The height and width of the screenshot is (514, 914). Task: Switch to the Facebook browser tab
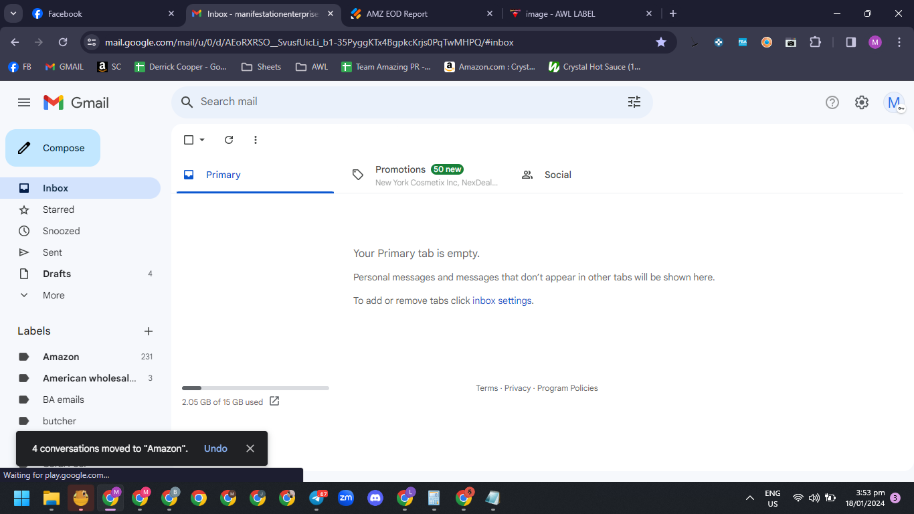[104, 13]
